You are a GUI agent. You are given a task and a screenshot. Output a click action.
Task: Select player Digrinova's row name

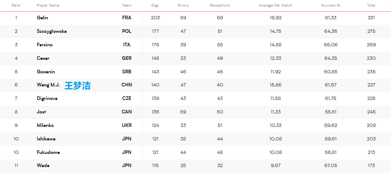pos(47,98)
